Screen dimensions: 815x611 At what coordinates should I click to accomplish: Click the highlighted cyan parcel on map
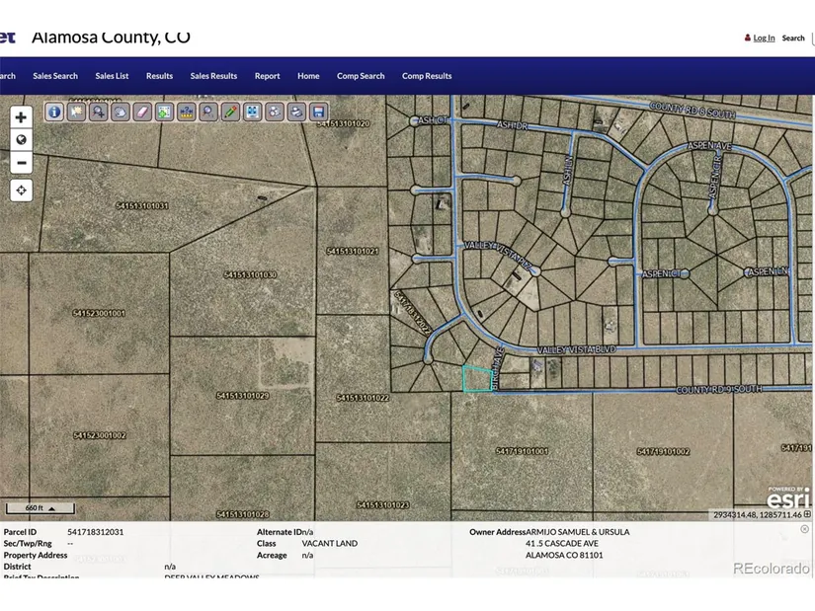tap(476, 379)
